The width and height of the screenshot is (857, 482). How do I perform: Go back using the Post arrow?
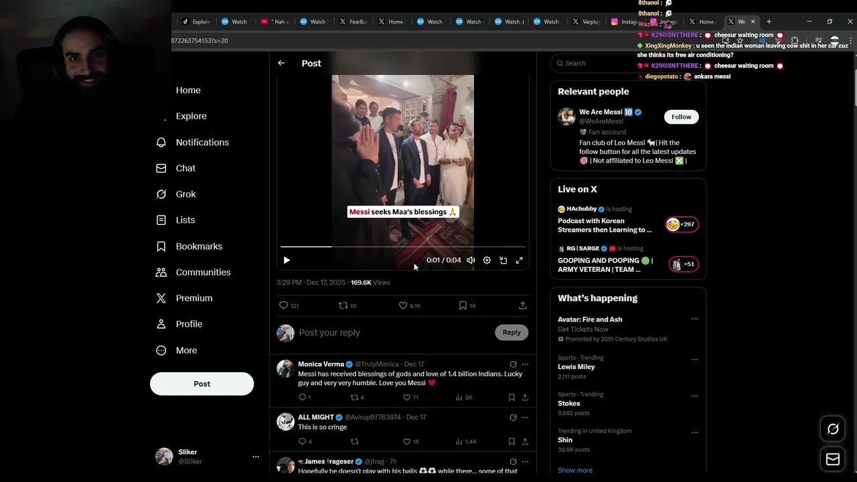pyautogui.click(x=281, y=63)
